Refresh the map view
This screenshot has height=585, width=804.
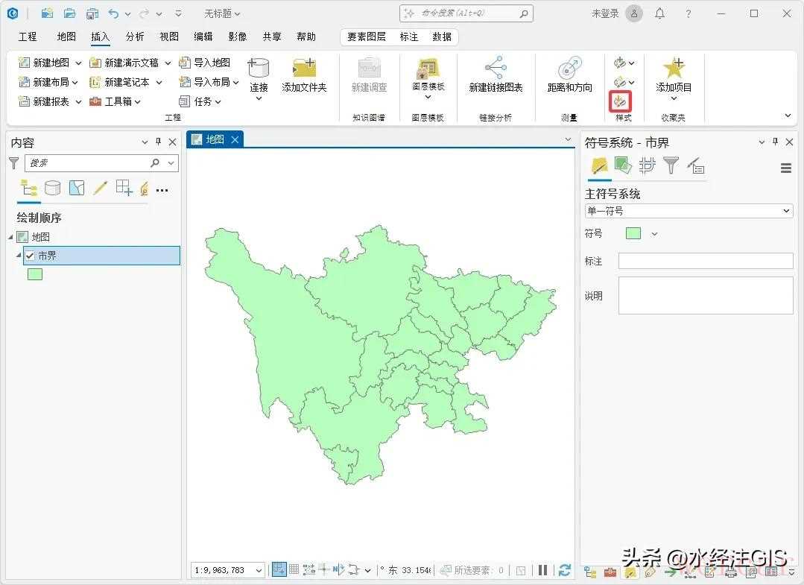pyautogui.click(x=565, y=570)
